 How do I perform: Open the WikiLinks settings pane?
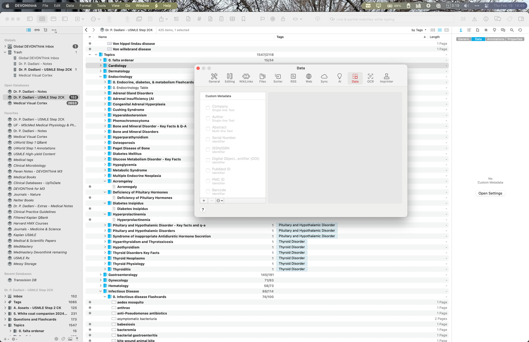(246, 78)
